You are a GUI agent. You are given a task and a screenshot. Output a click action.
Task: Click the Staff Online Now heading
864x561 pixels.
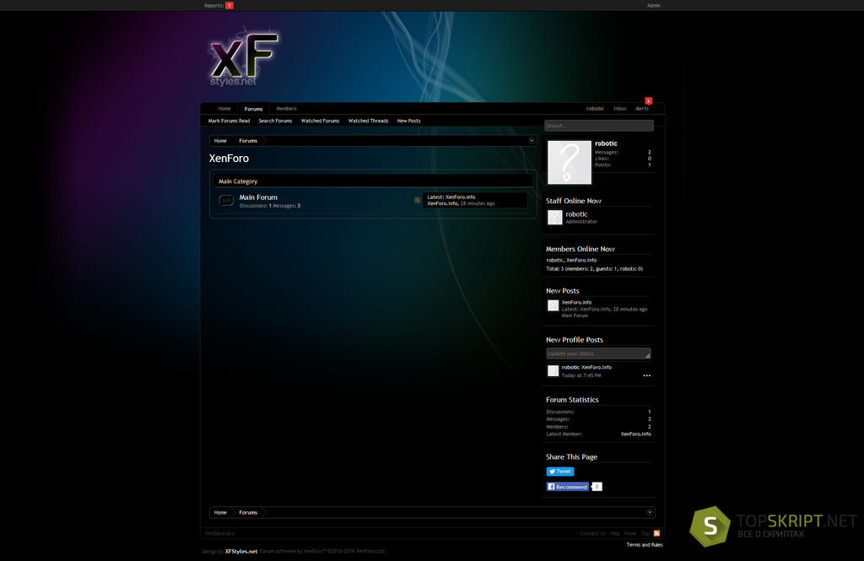[574, 201]
